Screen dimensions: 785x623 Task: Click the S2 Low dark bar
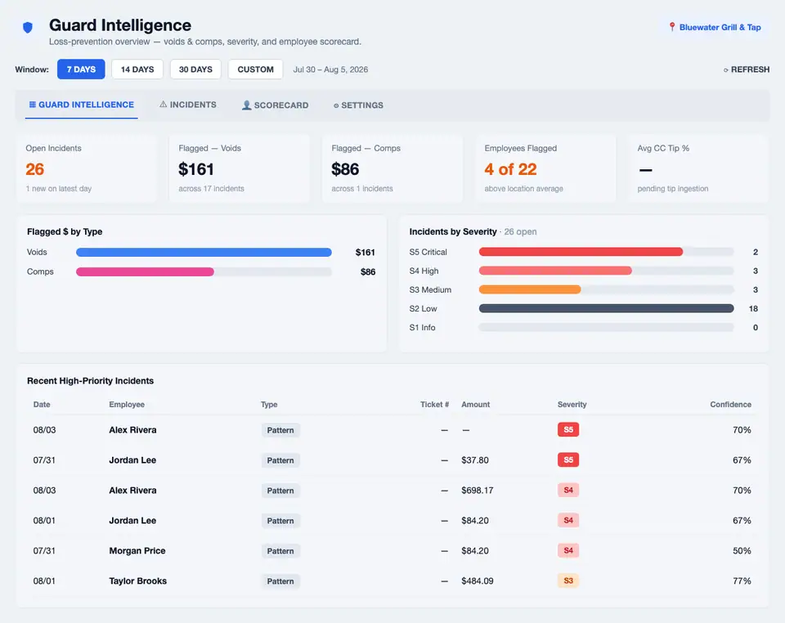(606, 309)
